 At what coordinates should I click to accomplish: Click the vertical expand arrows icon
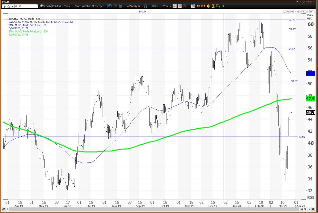[x=208, y=6]
